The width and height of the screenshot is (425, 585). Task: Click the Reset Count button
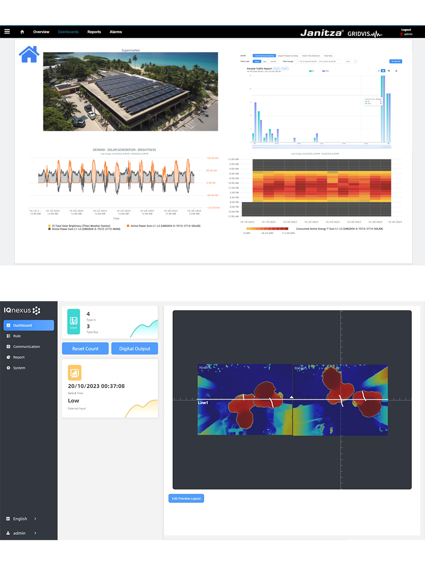pyautogui.click(x=85, y=348)
